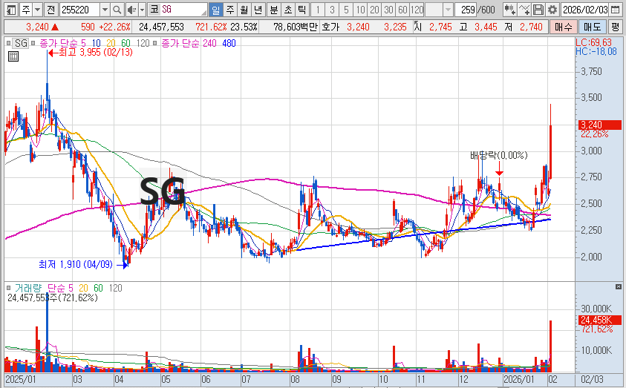Open the candlestick chart add icon
626x388 pixels.
coord(509,10)
